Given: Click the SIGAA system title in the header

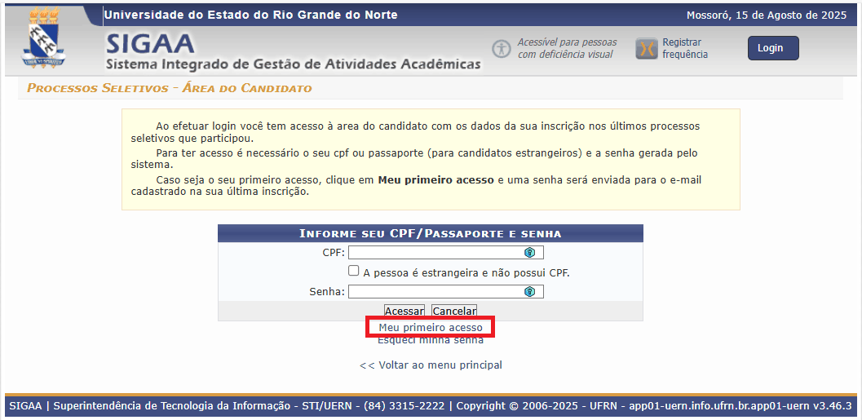Looking at the screenshot, I should tap(150, 43).
